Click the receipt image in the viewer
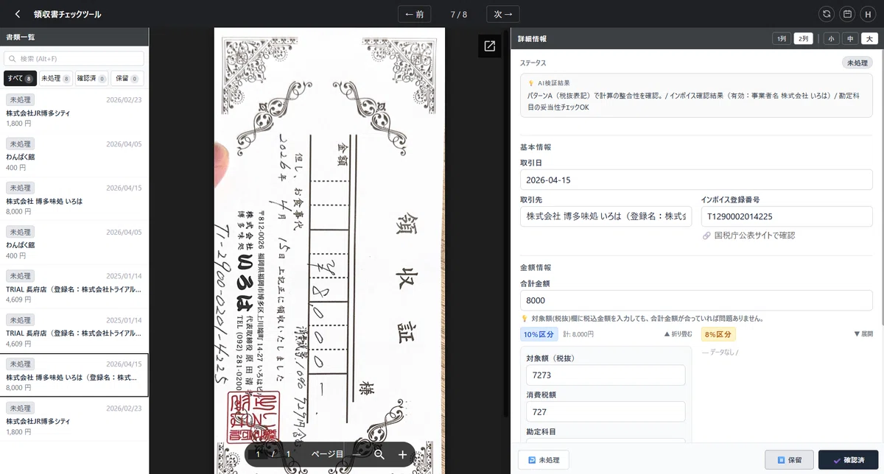 pyautogui.click(x=329, y=250)
